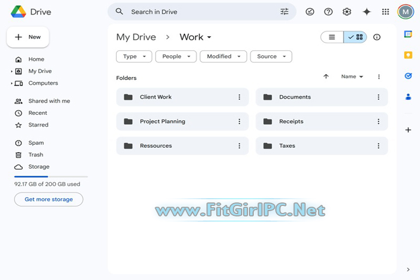Screen dimensions: 420x280
Task: Click the New button
Action: 28,37
